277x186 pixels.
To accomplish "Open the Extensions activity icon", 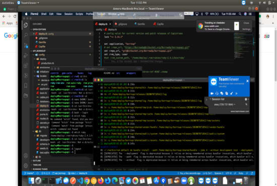I will pyautogui.click(x=26, y=65).
